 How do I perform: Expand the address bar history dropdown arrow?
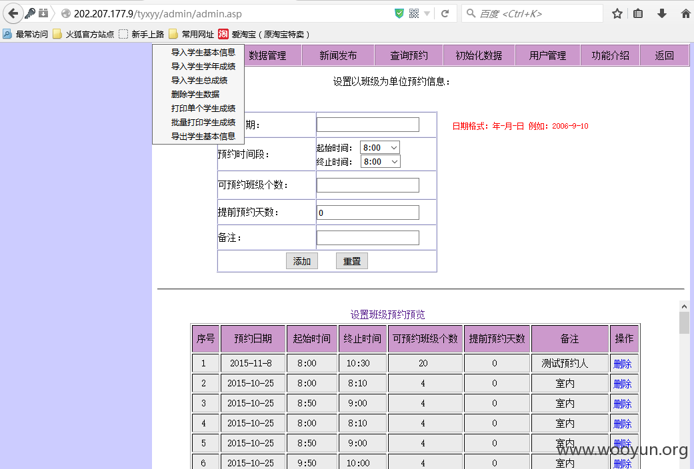point(427,14)
